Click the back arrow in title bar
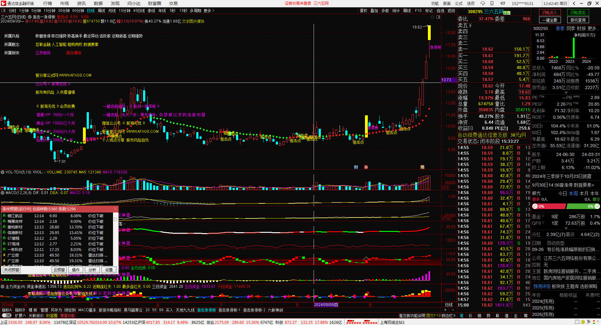This screenshot has width=601, height=325. pos(574,3)
